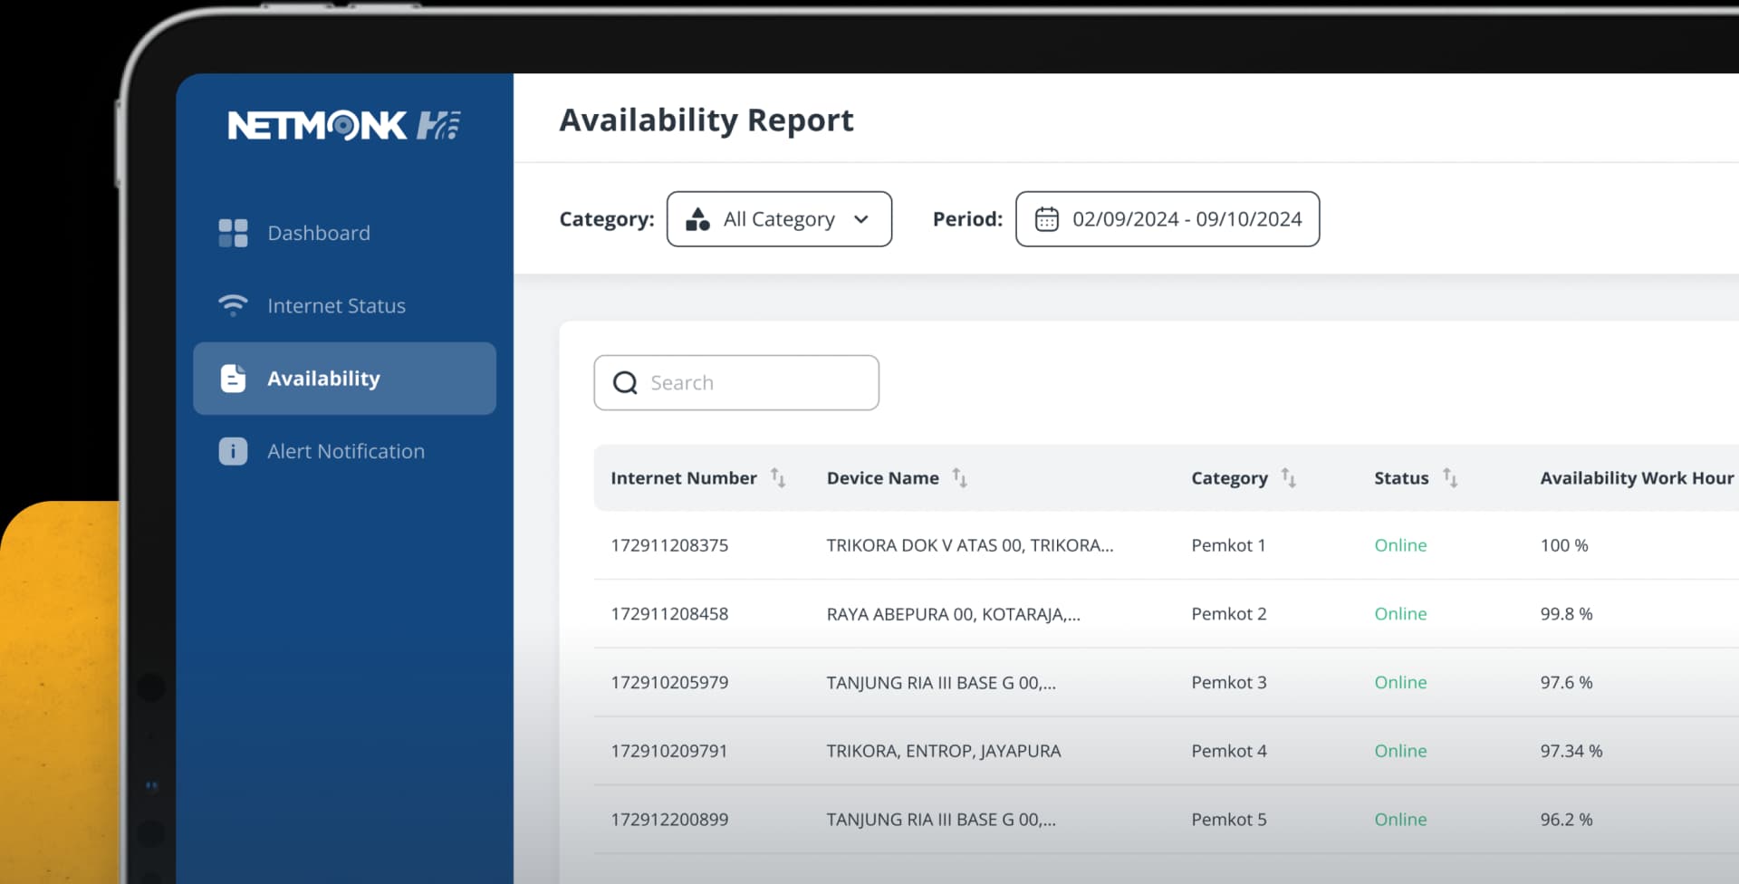Toggle sort order on Category column

[1289, 477]
